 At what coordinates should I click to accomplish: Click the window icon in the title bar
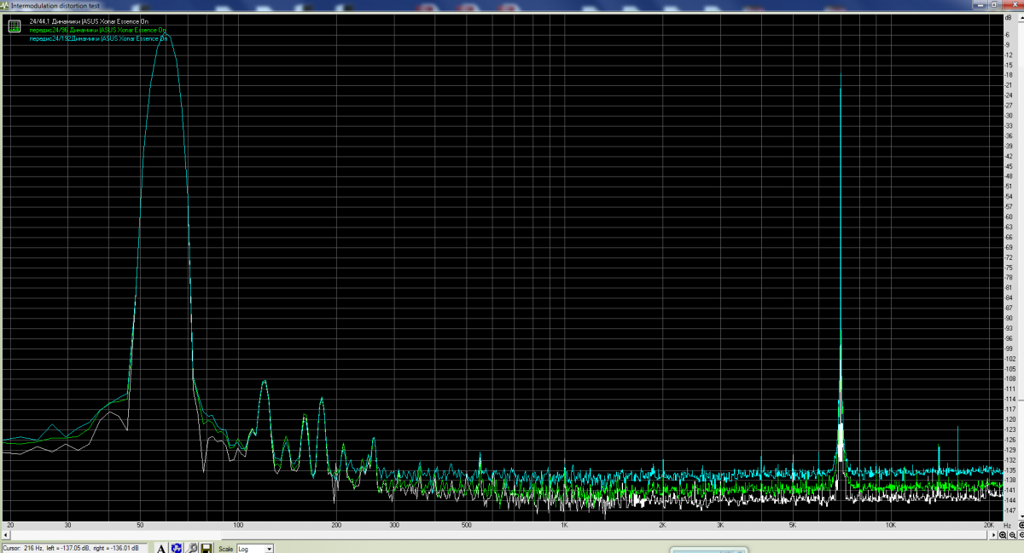[x=5, y=5]
